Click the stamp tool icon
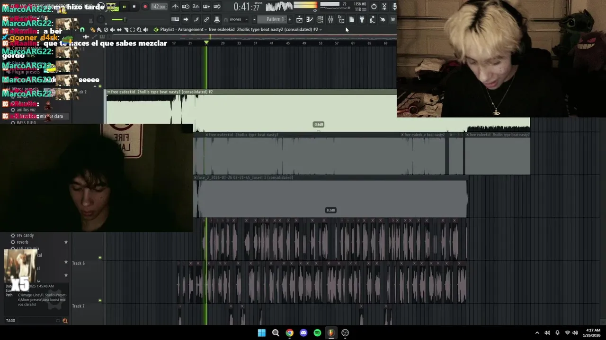606x340 pixels. 217,19
